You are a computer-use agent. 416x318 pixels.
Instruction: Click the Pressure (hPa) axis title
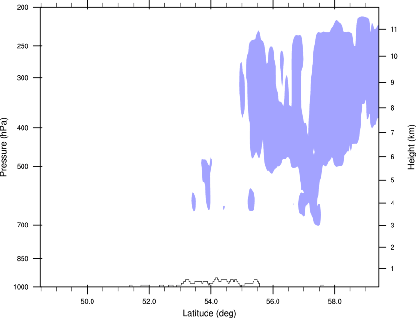point(4,147)
